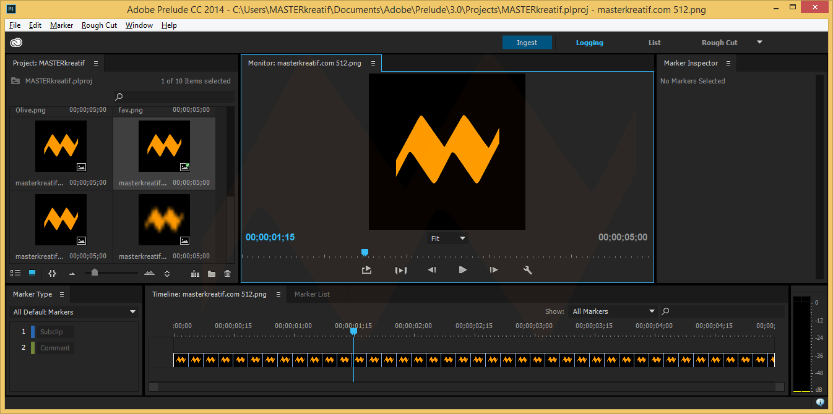Image resolution: width=833 pixels, height=414 pixels.
Task: Open Project panel menu icon
Action: coord(96,63)
